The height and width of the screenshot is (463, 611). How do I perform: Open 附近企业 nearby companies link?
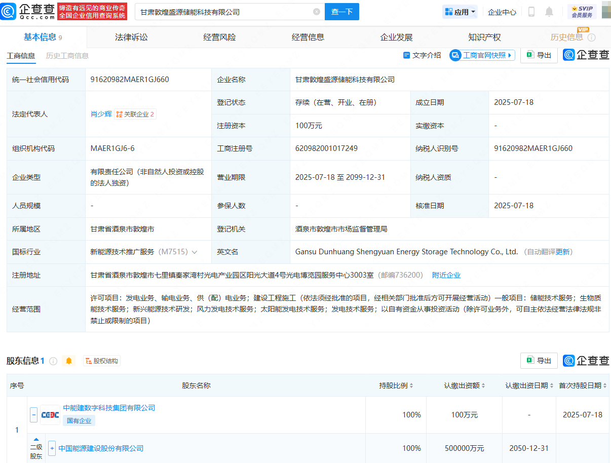(446, 275)
